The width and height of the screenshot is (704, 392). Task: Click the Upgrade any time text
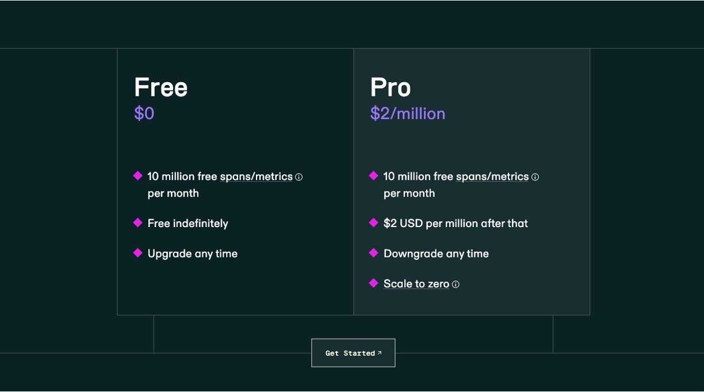[x=193, y=253]
